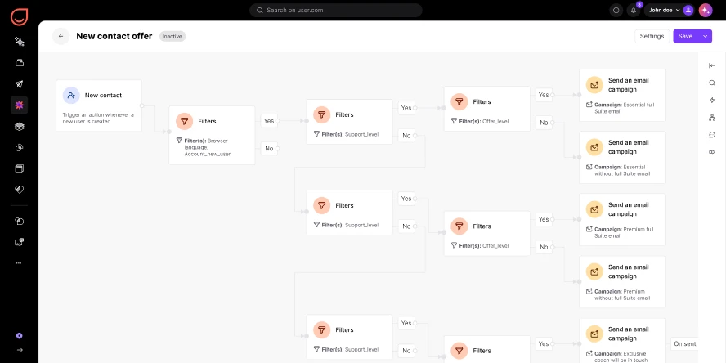Click envelope icon on Essential full Suite node
The height and width of the screenshot is (363, 726).
coord(594,85)
